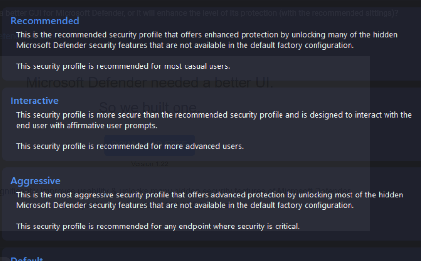This screenshot has width=421, height=261.
Task: Click the 'recommended for more advanced users' line
Action: [x=130, y=146]
